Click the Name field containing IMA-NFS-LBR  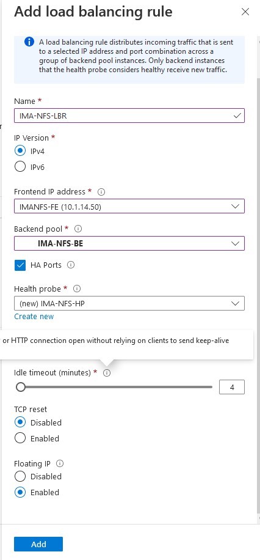tap(129, 116)
